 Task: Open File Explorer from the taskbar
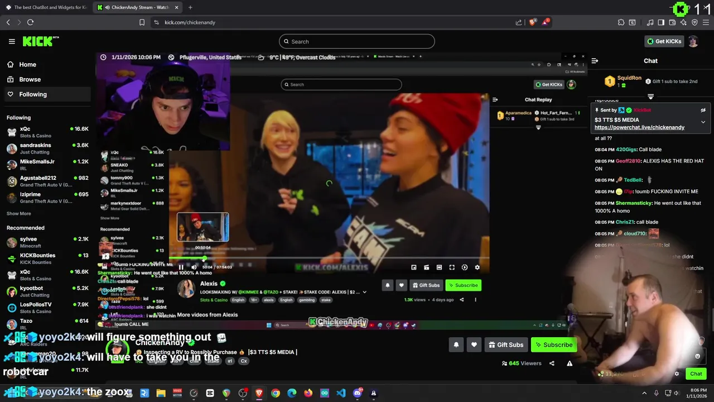tap(161, 393)
